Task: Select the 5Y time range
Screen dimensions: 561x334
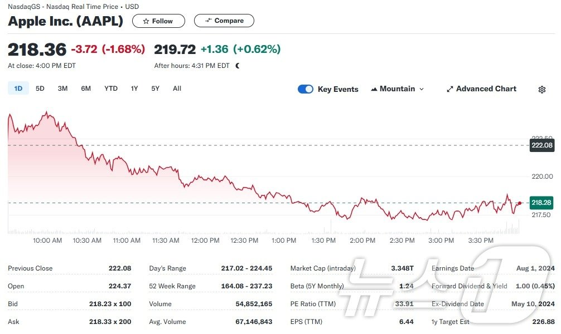Action: pos(156,89)
